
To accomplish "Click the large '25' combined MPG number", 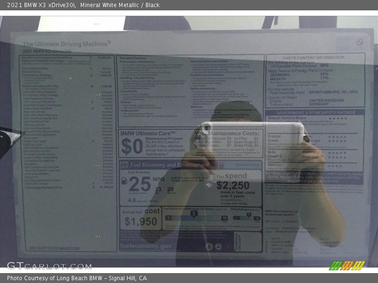I will [x=139, y=184].
